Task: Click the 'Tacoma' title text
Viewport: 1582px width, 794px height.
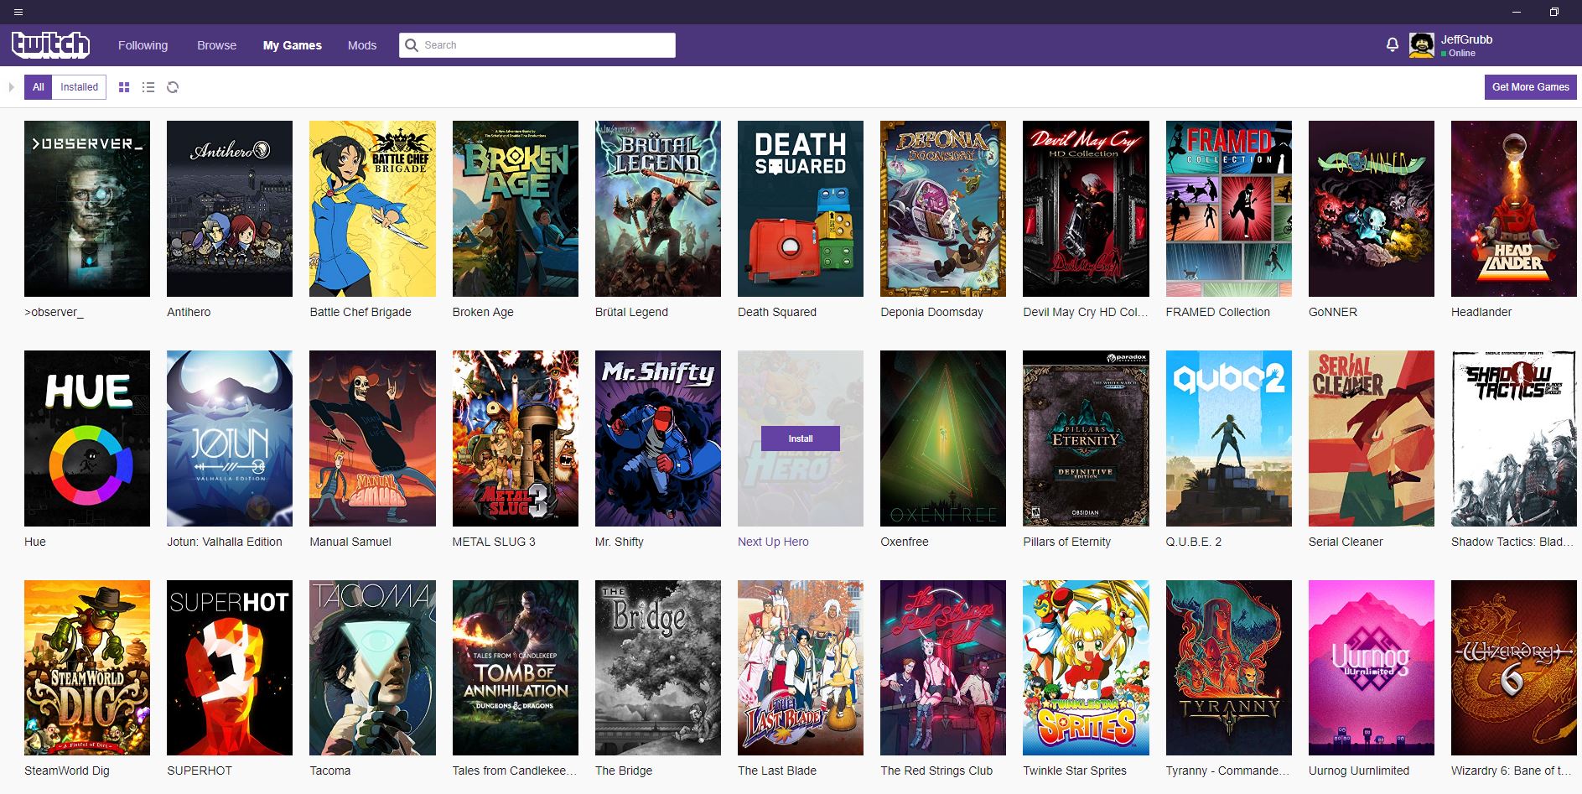Action: coord(330,771)
